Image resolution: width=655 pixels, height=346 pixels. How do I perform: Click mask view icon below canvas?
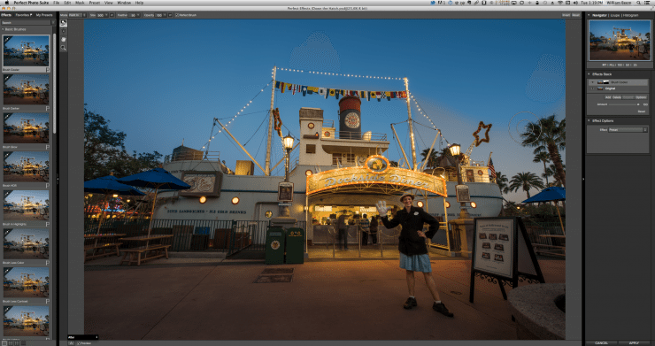point(72,343)
